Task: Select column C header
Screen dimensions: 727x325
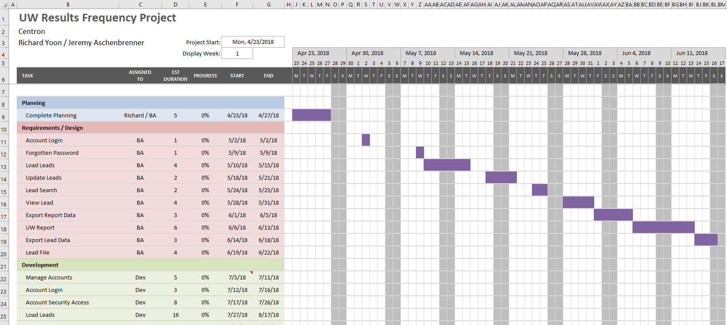Action: pyautogui.click(x=140, y=4)
